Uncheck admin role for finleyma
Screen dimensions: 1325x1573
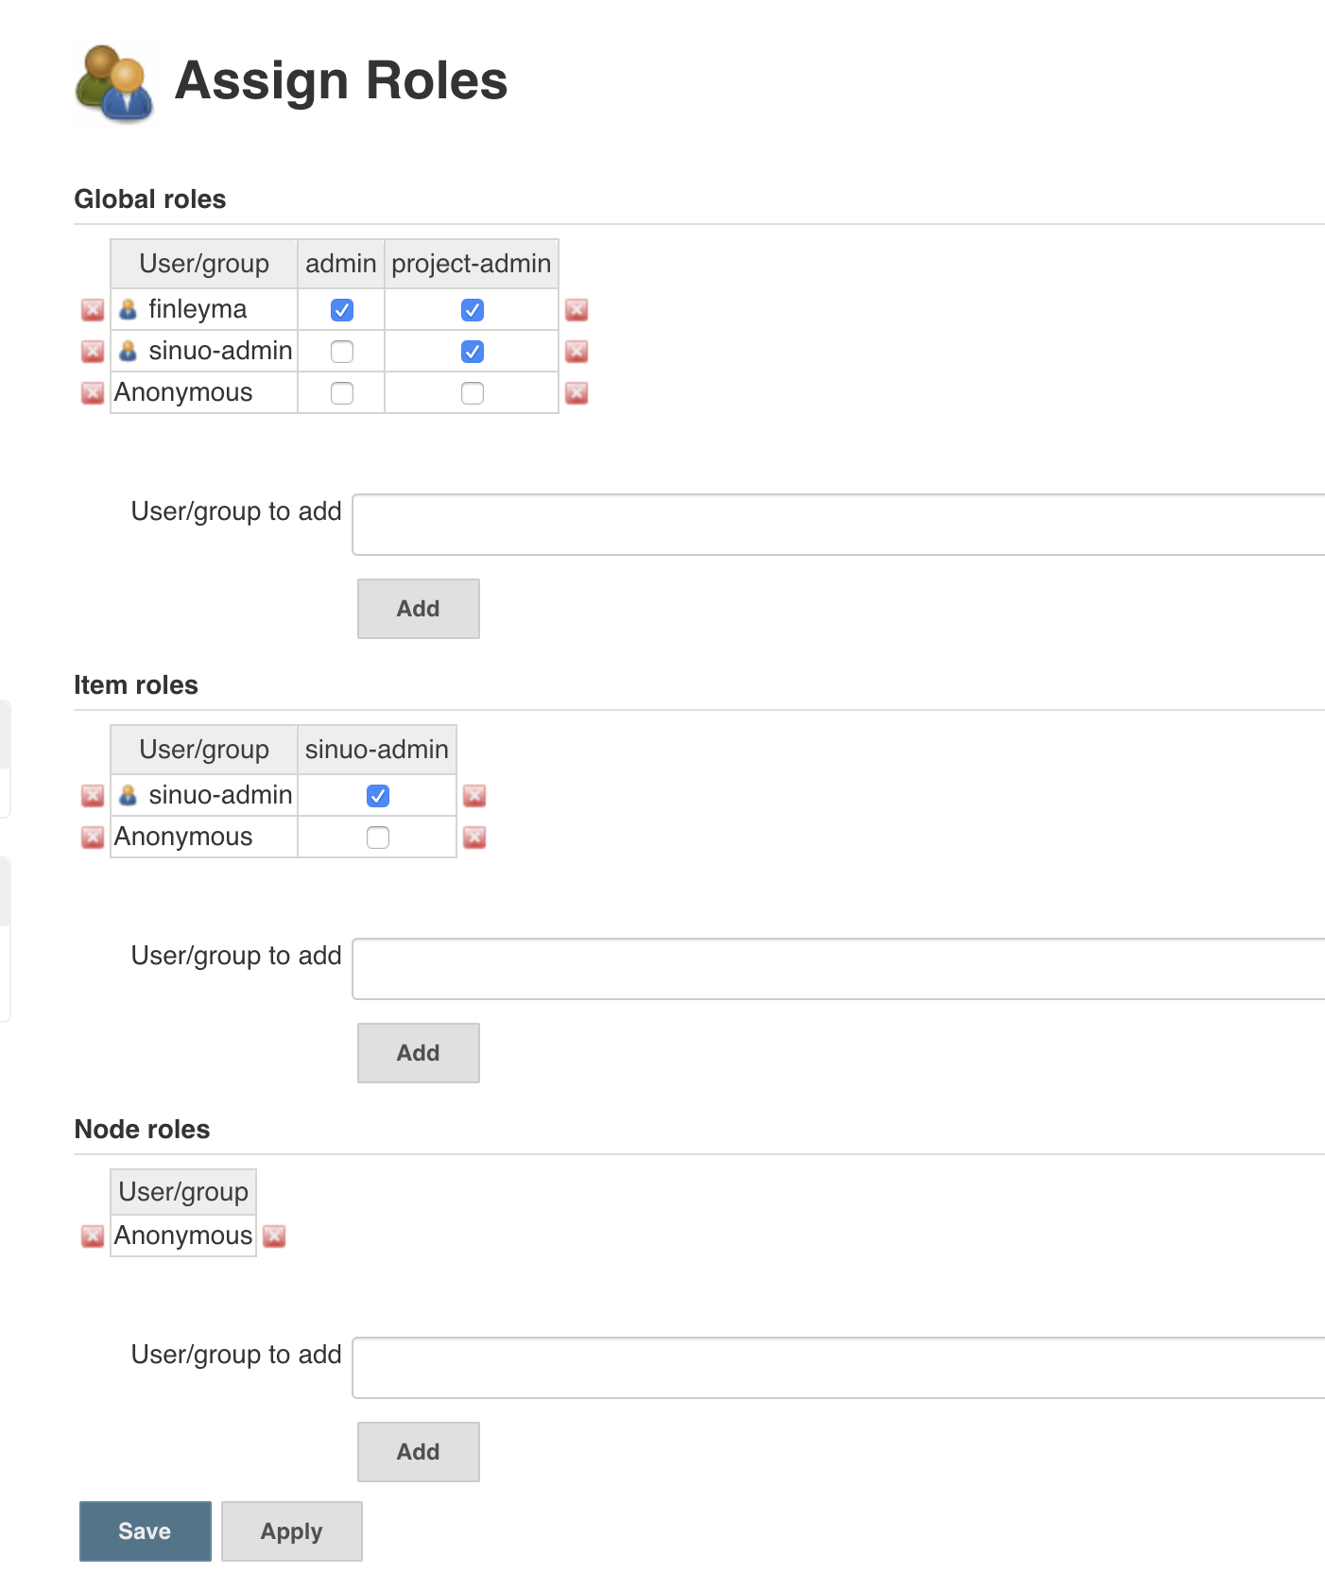coord(342,310)
